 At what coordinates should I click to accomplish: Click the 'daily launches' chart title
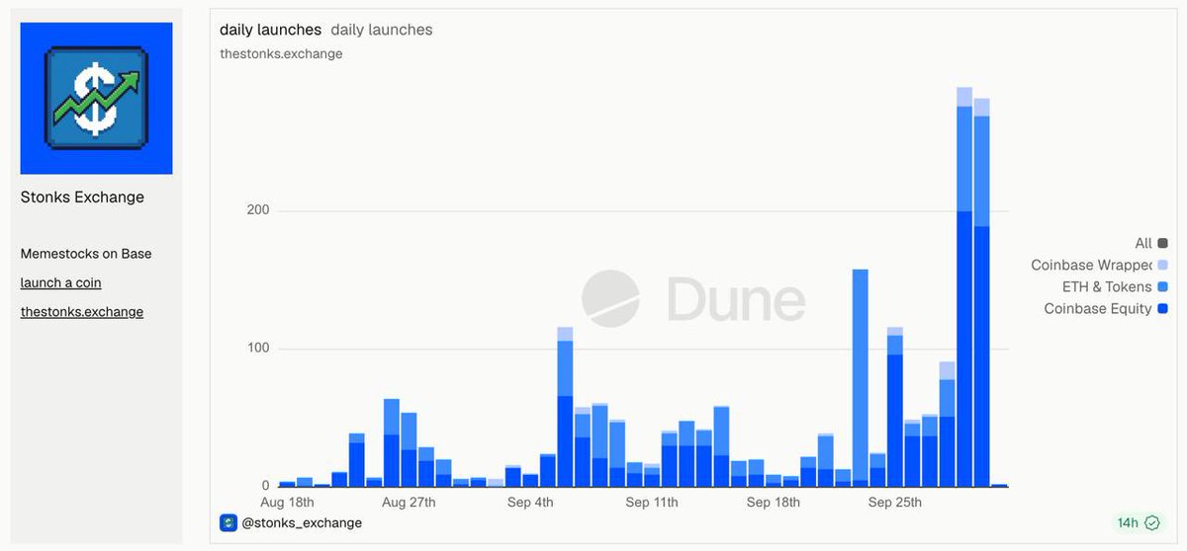pos(270,30)
